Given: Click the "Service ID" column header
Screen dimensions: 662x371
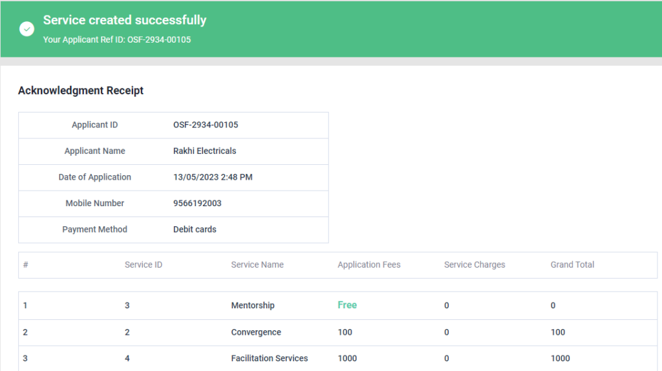Looking at the screenshot, I should (x=143, y=264).
